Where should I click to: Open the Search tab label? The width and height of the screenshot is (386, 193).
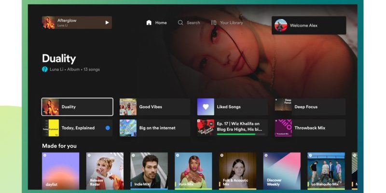(x=193, y=23)
